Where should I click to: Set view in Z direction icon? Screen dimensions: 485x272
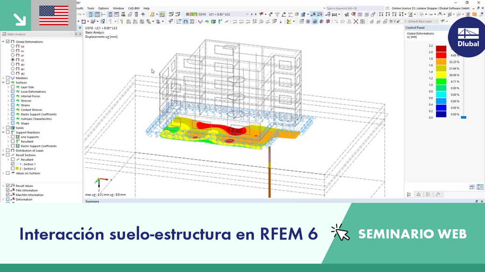tap(395, 14)
